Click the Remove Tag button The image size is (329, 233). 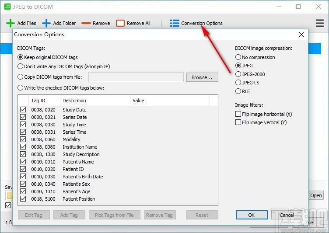(x=159, y=215)
